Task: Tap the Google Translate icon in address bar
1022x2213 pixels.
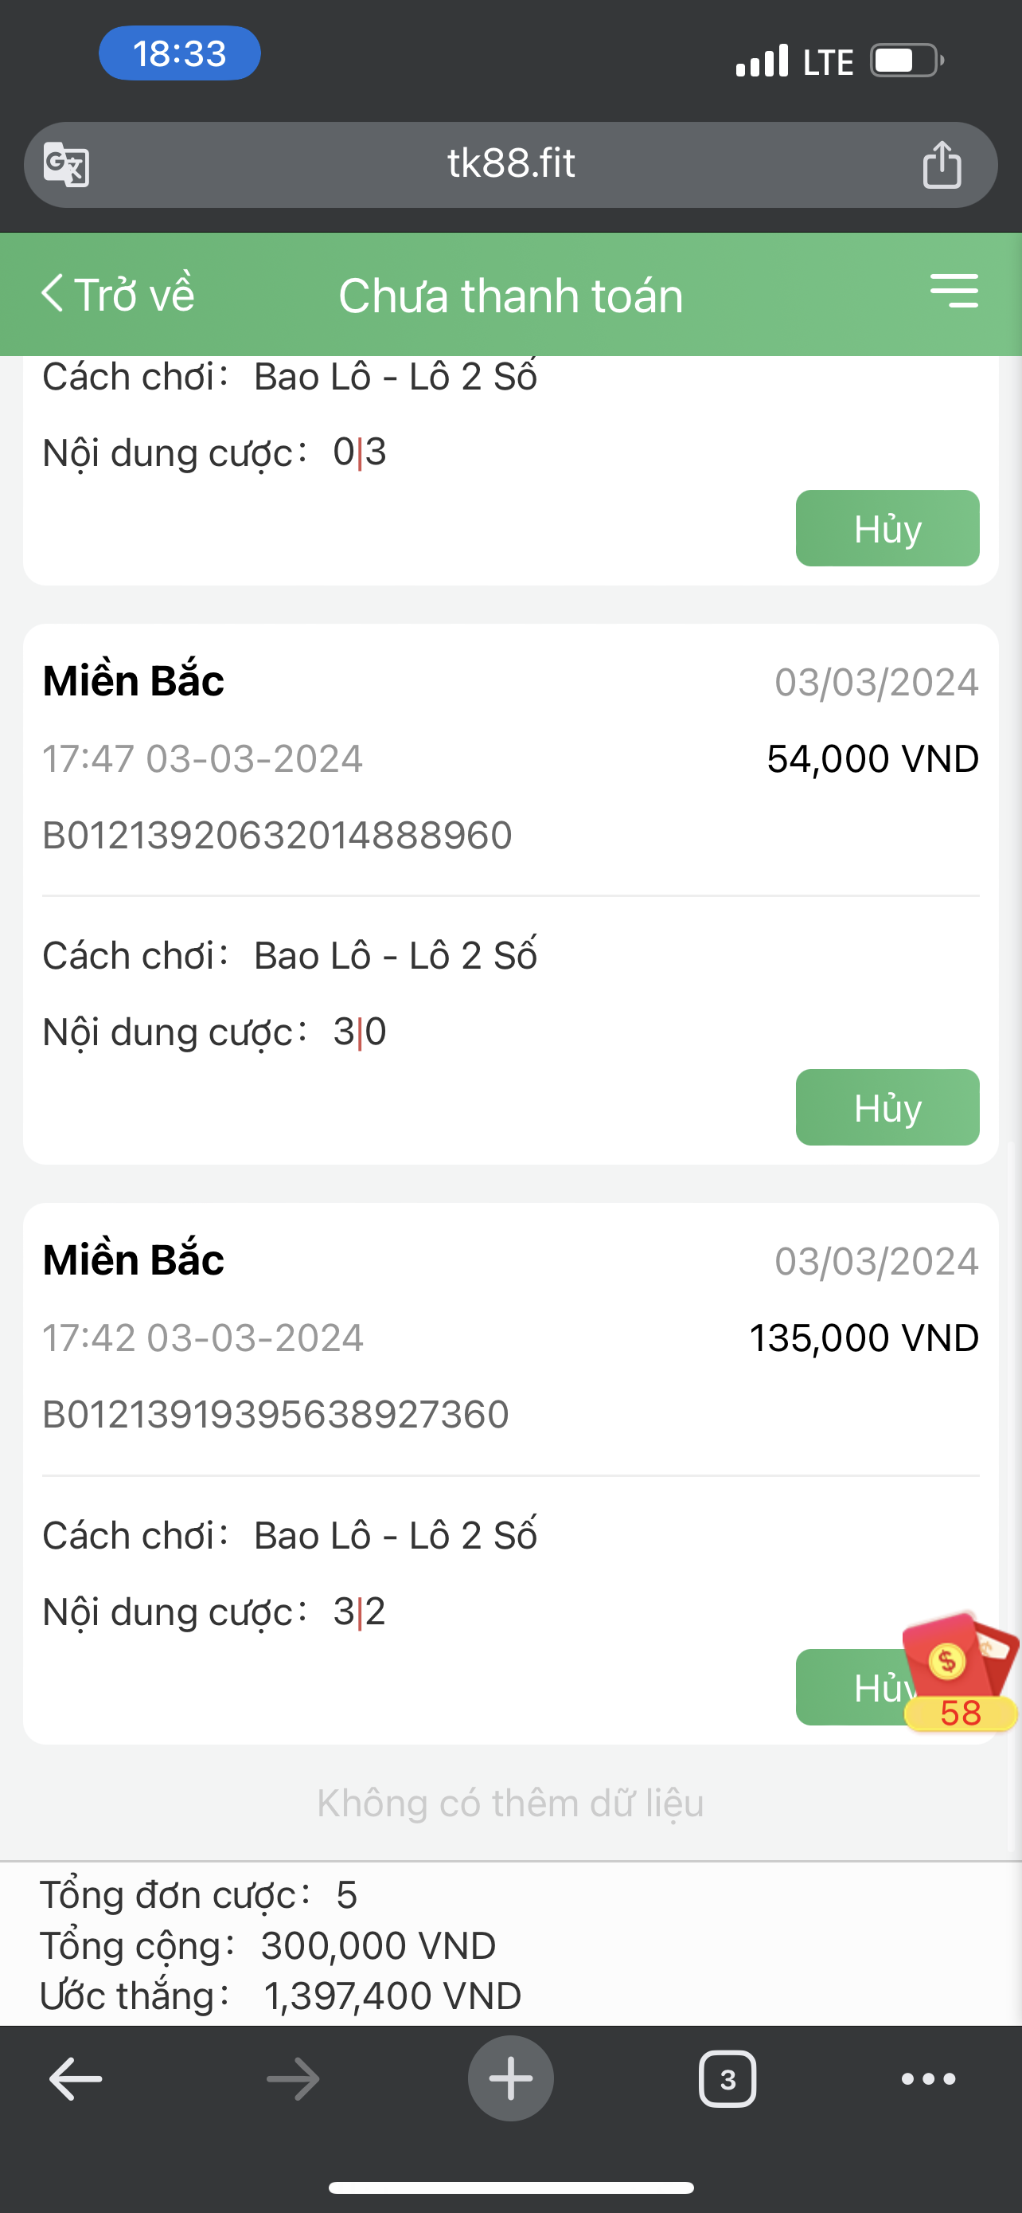Action: [x=66, y=163]
